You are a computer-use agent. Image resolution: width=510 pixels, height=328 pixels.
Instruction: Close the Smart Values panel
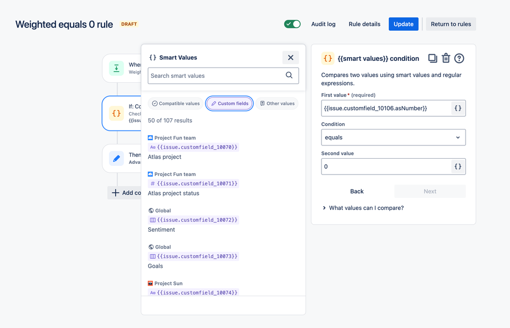[x=290, y=58]
